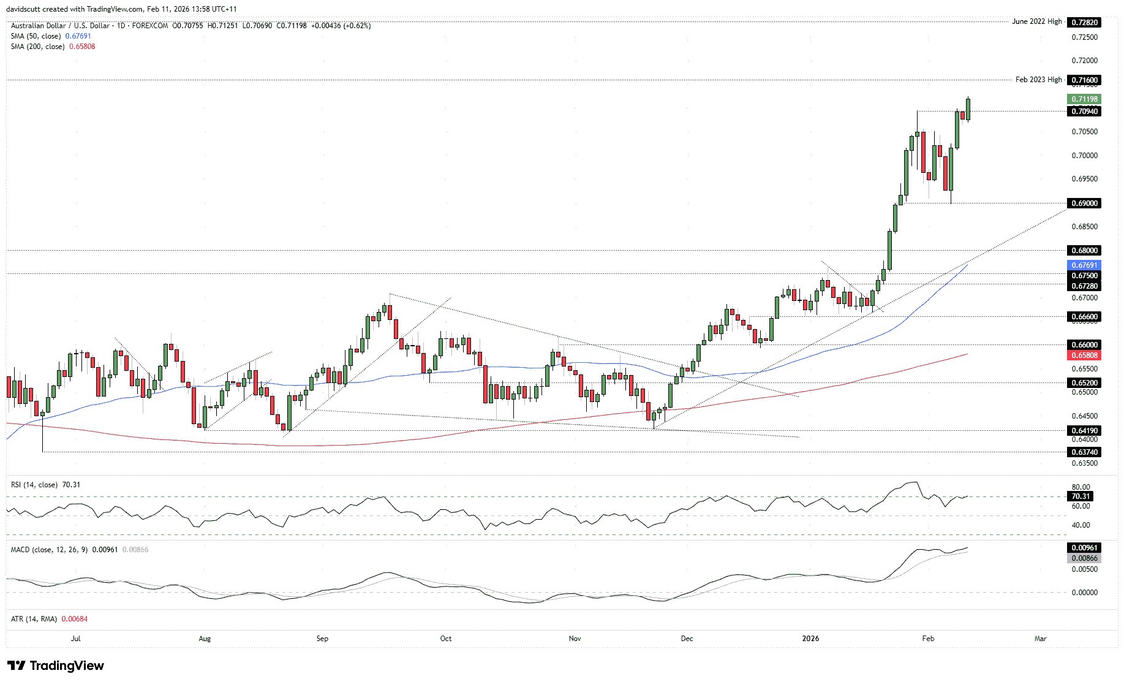
Task: Select the SMA (200, close) indicator legend
Action: pos(53,47)
